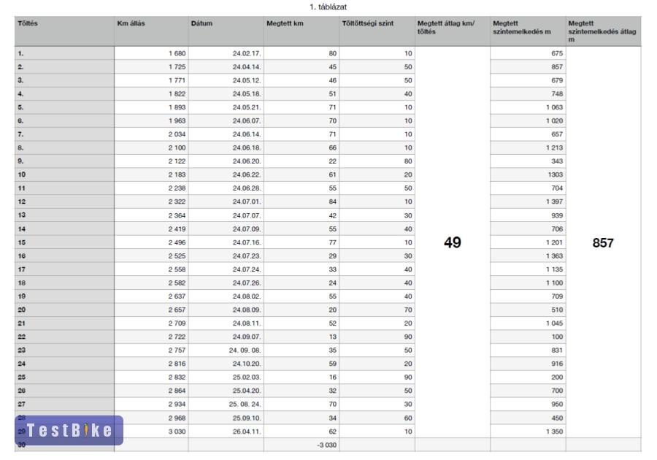657x460 pixels.
Task: Click the elevation cell '1 350'
Action: tap(528, 431)
